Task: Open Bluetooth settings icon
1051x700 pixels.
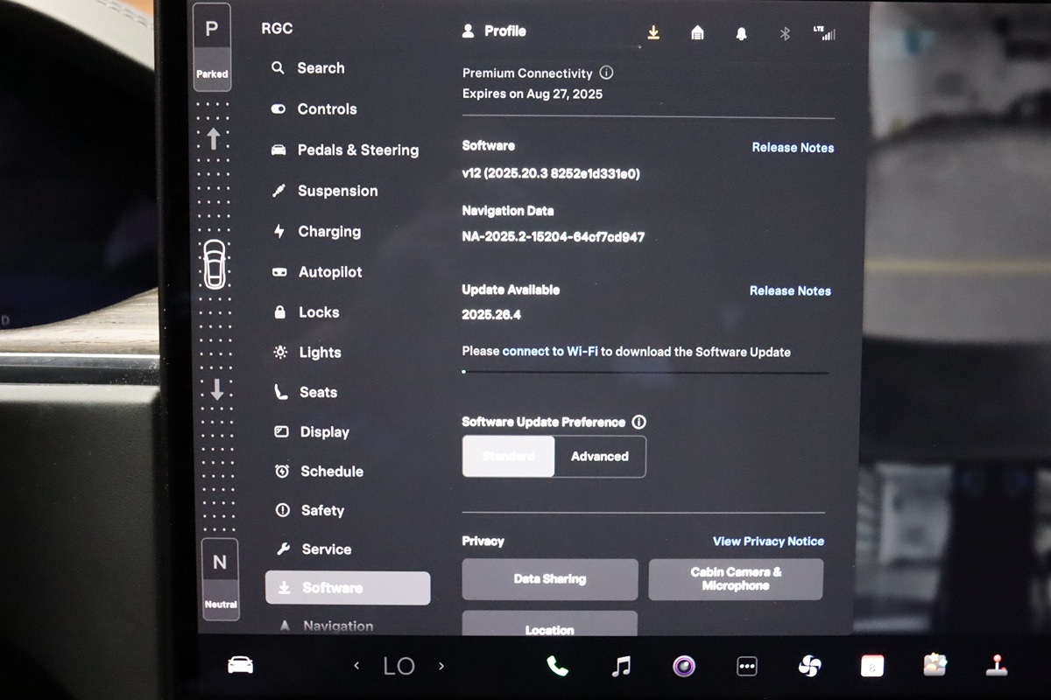Action: [x=785, y=34]
